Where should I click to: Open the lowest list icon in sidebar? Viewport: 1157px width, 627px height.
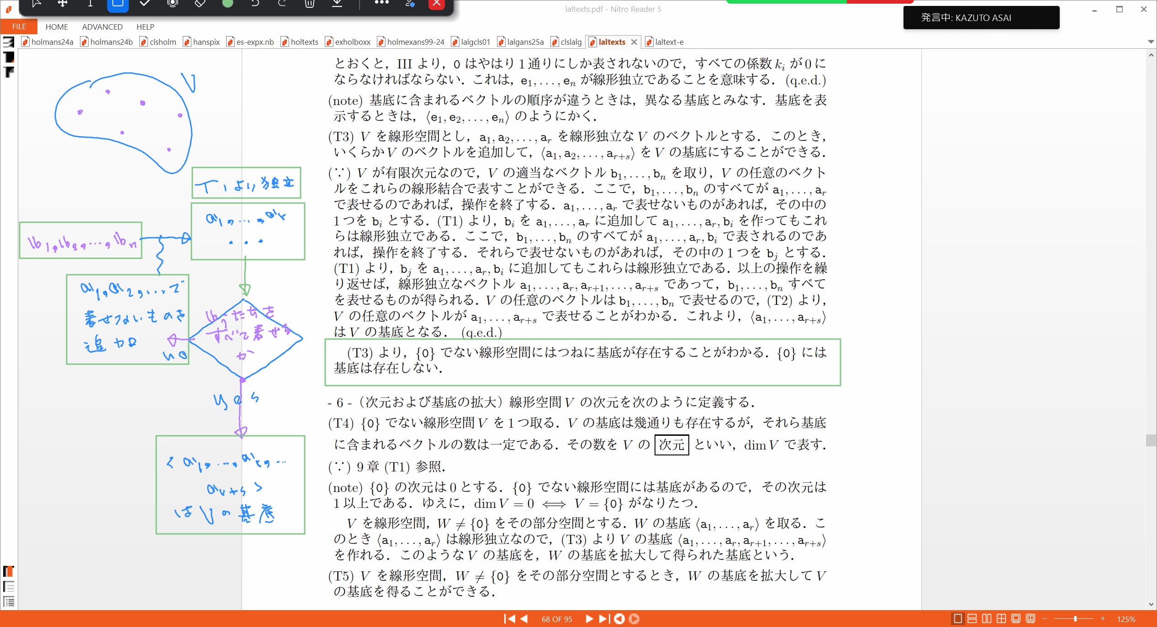tap(9, 601)
